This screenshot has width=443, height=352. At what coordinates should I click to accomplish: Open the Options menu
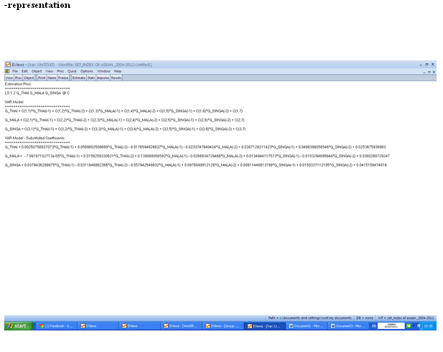[87, 71]
